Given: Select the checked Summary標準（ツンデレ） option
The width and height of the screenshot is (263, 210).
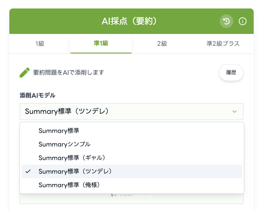Looking at the screenshot, I should pyautogui.click(x=75, y=171).
